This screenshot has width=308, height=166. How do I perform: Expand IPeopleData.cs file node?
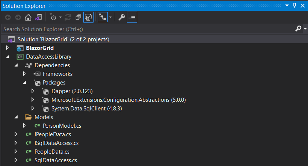(16, 134)
